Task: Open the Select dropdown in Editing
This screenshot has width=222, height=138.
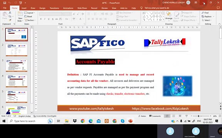Action: (x=207, y=20)
